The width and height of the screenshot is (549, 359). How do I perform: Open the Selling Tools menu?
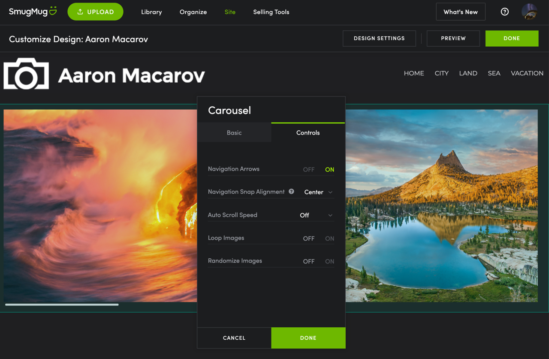pyautogui.click(x=271, y=12)
